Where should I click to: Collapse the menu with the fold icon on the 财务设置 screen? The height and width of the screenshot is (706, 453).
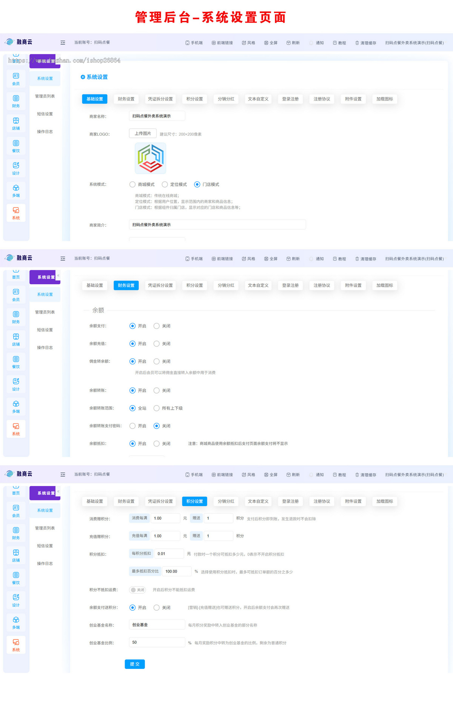[63, 259]
